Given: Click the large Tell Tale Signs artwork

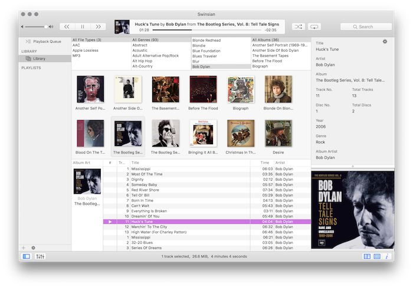Looking at the screenshot, I should 353,210.
